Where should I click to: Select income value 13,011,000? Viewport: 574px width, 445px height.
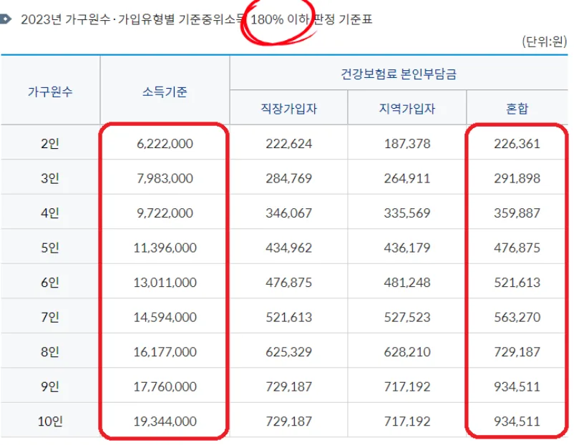click(165, 283)
